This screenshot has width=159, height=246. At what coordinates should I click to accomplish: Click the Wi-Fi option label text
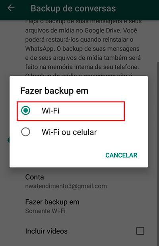point(50,111)
